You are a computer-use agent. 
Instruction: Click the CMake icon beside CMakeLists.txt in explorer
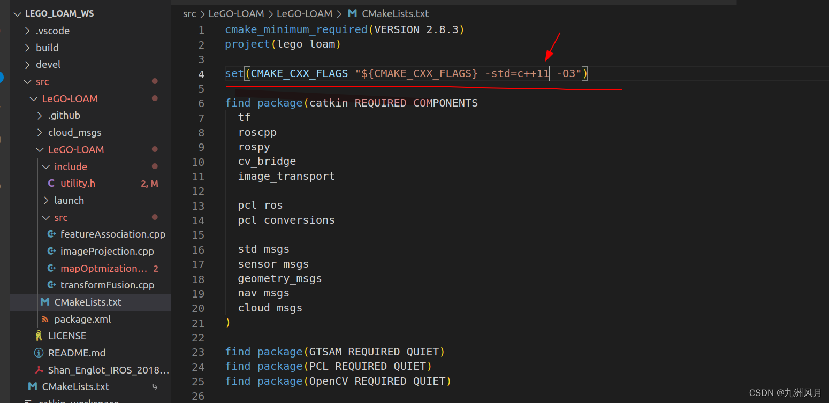[44, 302]
